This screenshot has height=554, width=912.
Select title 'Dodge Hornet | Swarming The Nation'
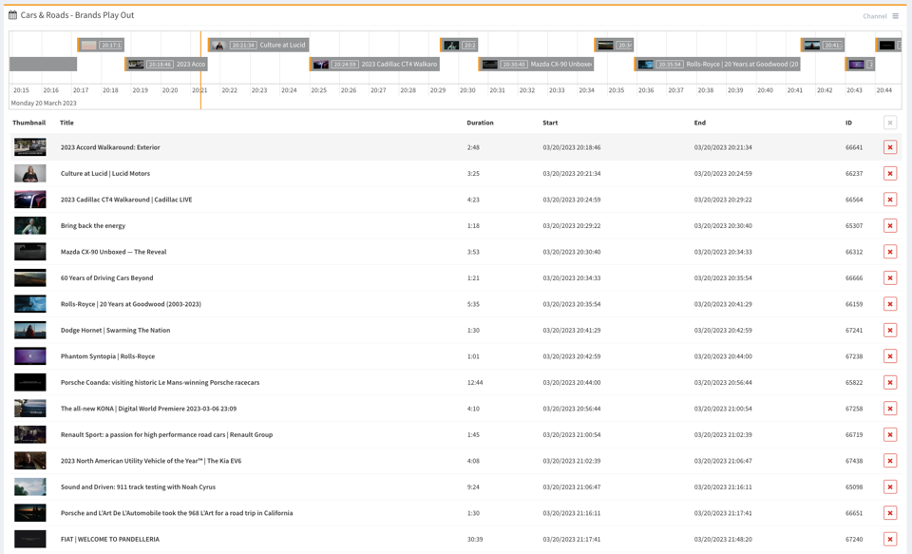click(116, 331)
